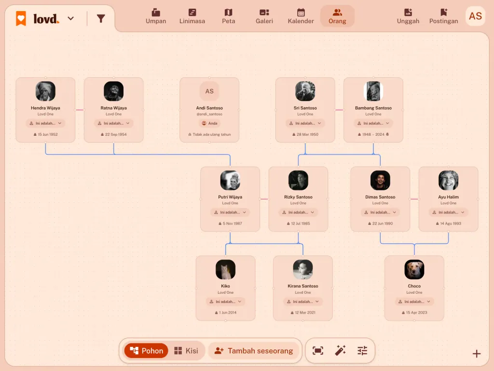Open Unggah upload icon
The image size is (494, 371).
click(x=408, y=16)
